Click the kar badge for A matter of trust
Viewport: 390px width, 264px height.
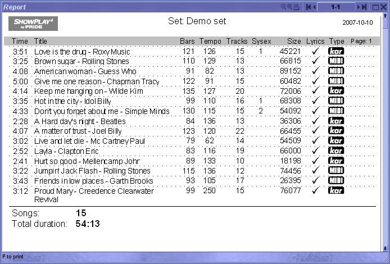[x=336, y=130]
